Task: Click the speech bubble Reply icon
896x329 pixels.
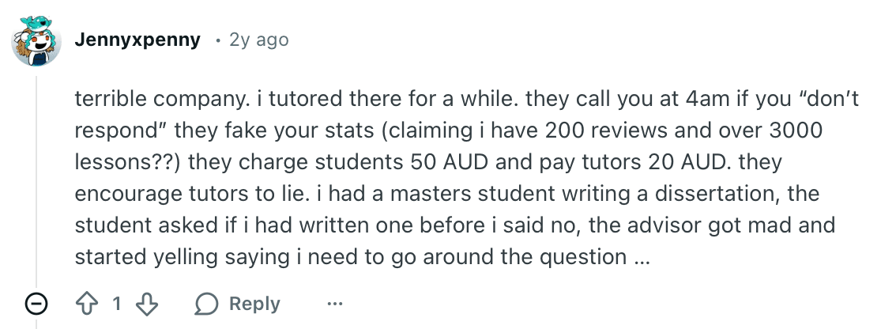Action: click(x=207, y=304)
